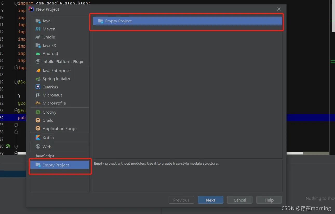Select the IntelliJ Platform Plugin icon
The image size is (335, 214).
38,62
